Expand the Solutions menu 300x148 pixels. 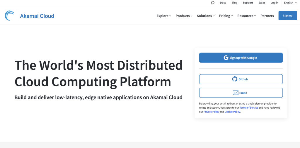tap(206, 16)
